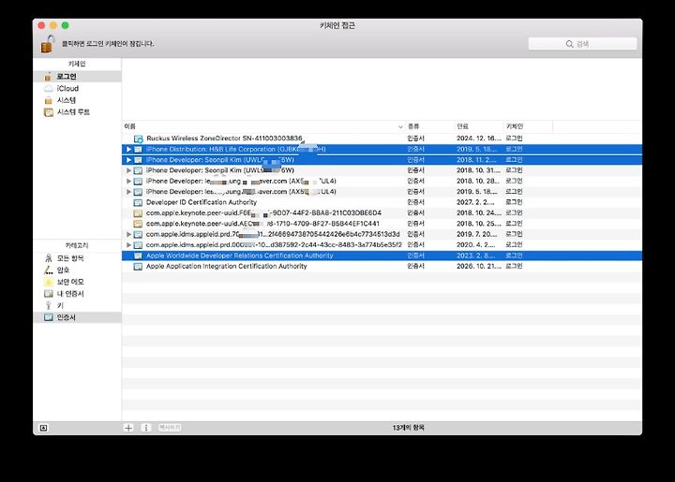
Task: Show 모든 항목 category
Action: tap(78, 258)
